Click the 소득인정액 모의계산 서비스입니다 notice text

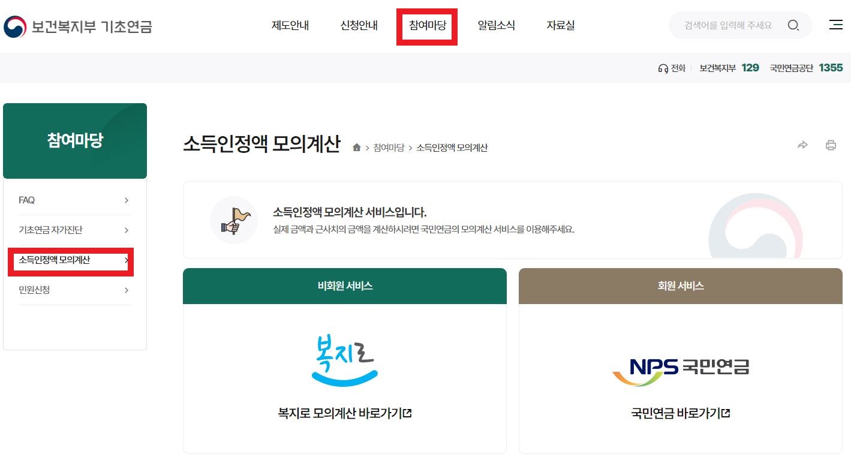coord(350,212)
